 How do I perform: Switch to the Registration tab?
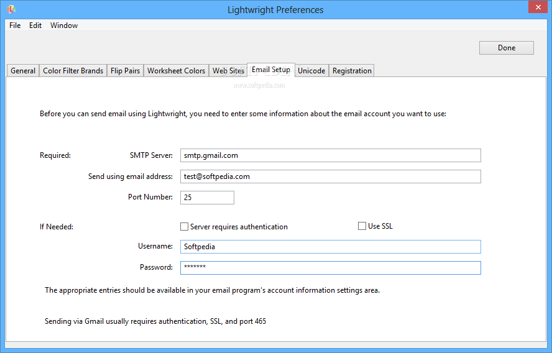[352, 70]
